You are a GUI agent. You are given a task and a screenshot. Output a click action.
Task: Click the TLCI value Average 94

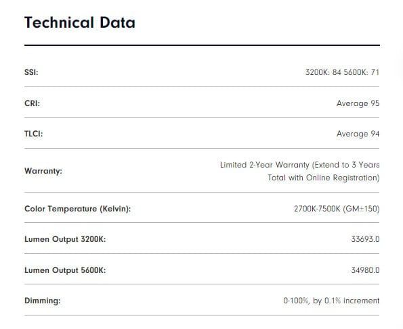click(x=358, y=134)
